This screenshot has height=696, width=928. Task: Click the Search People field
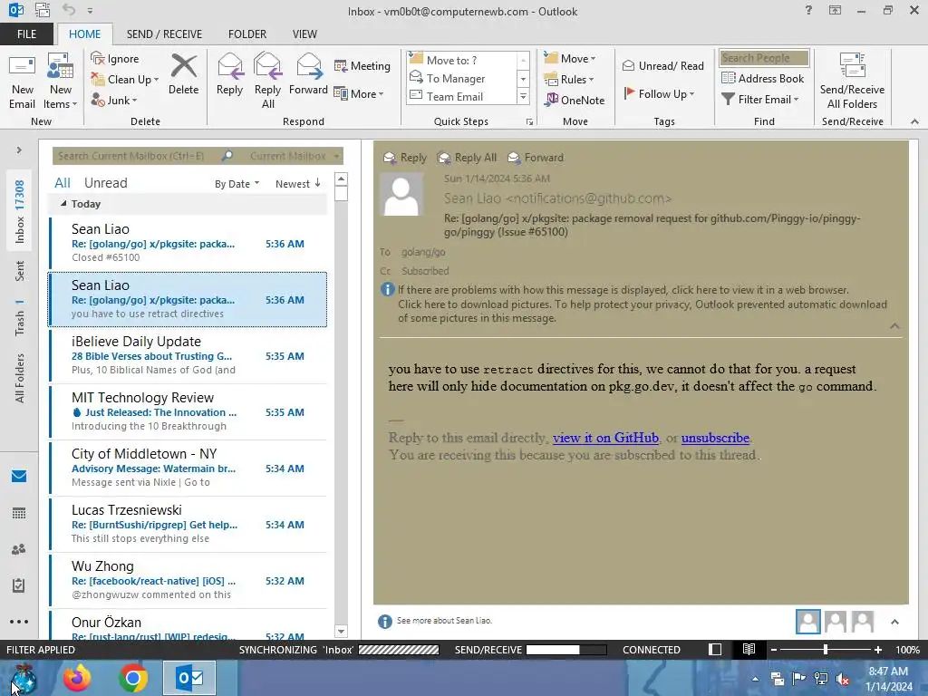(x=764, y=58)
